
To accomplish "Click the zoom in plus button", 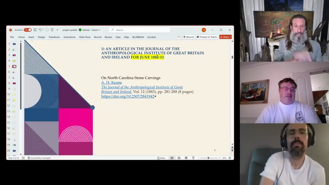I will [220, 158].
